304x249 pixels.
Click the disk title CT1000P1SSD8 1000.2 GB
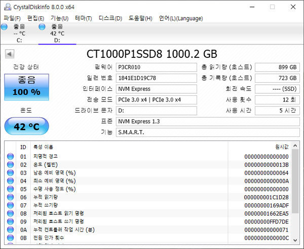coord(152,54)
